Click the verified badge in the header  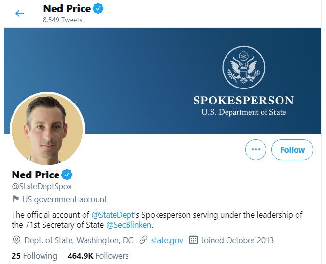98,9
